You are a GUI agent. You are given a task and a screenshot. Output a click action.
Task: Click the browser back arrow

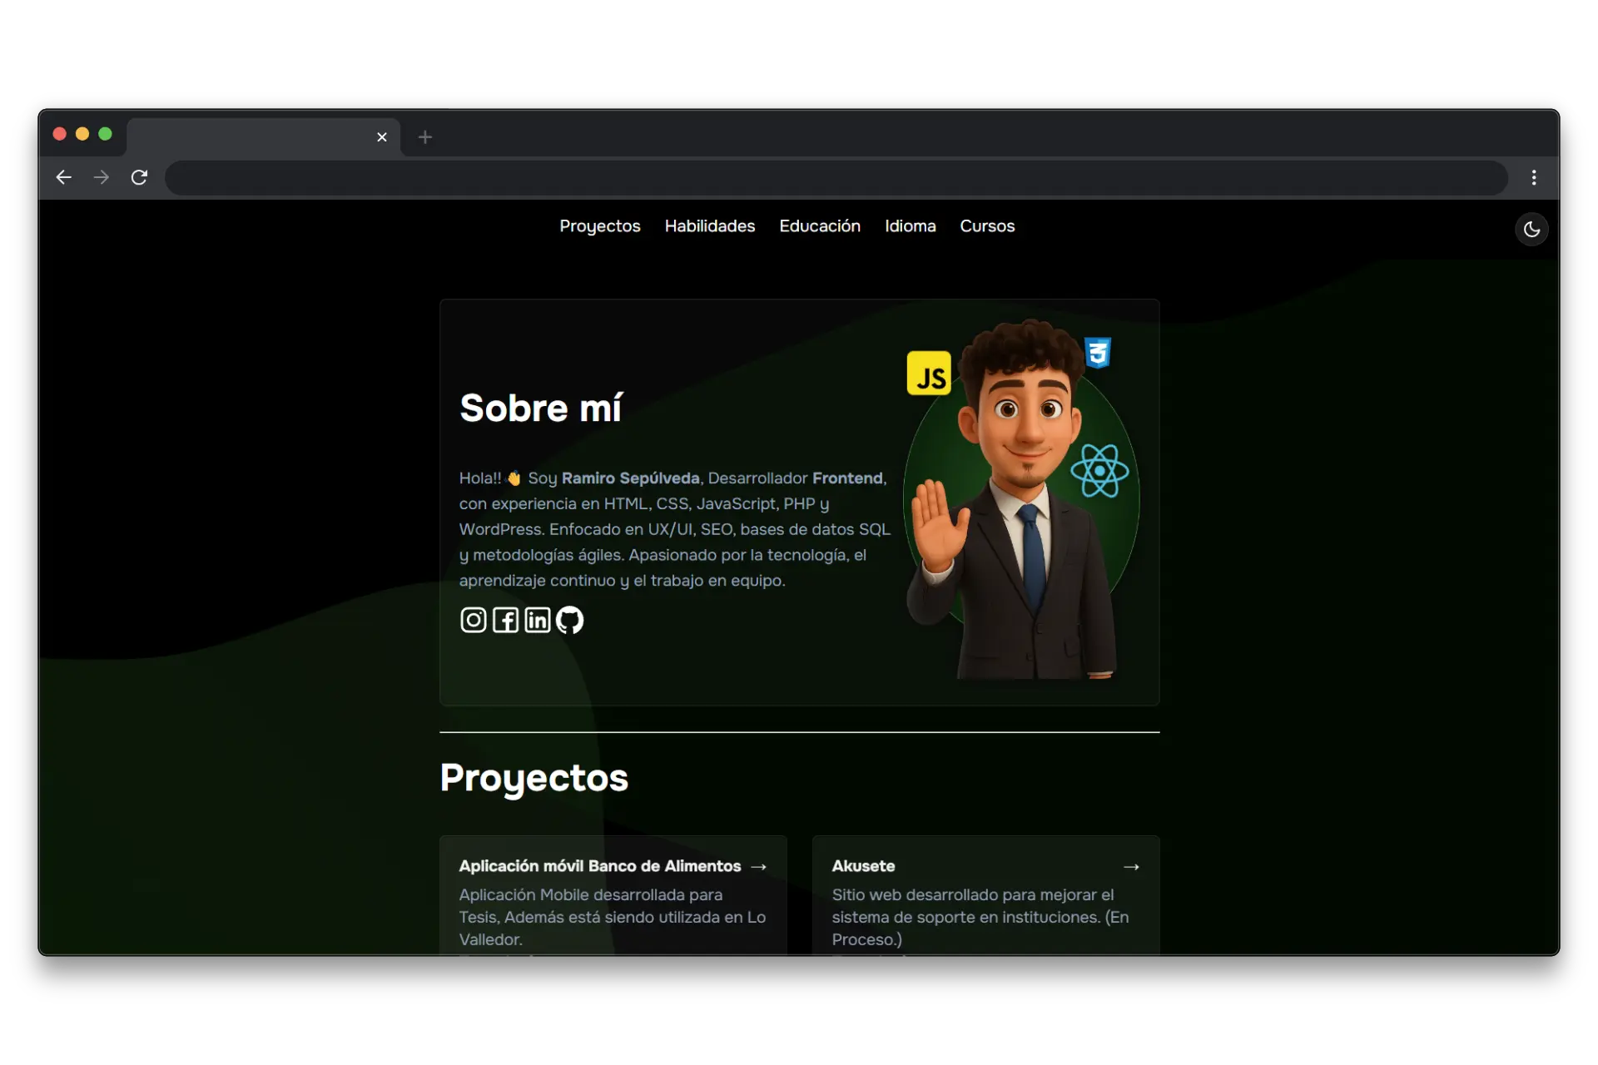(63, 177)
